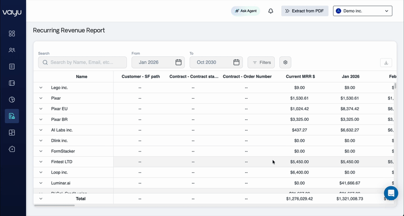This screenshot has height=216, width=404.
Task: Expand the Fintest LTD row
Action: 41,162
